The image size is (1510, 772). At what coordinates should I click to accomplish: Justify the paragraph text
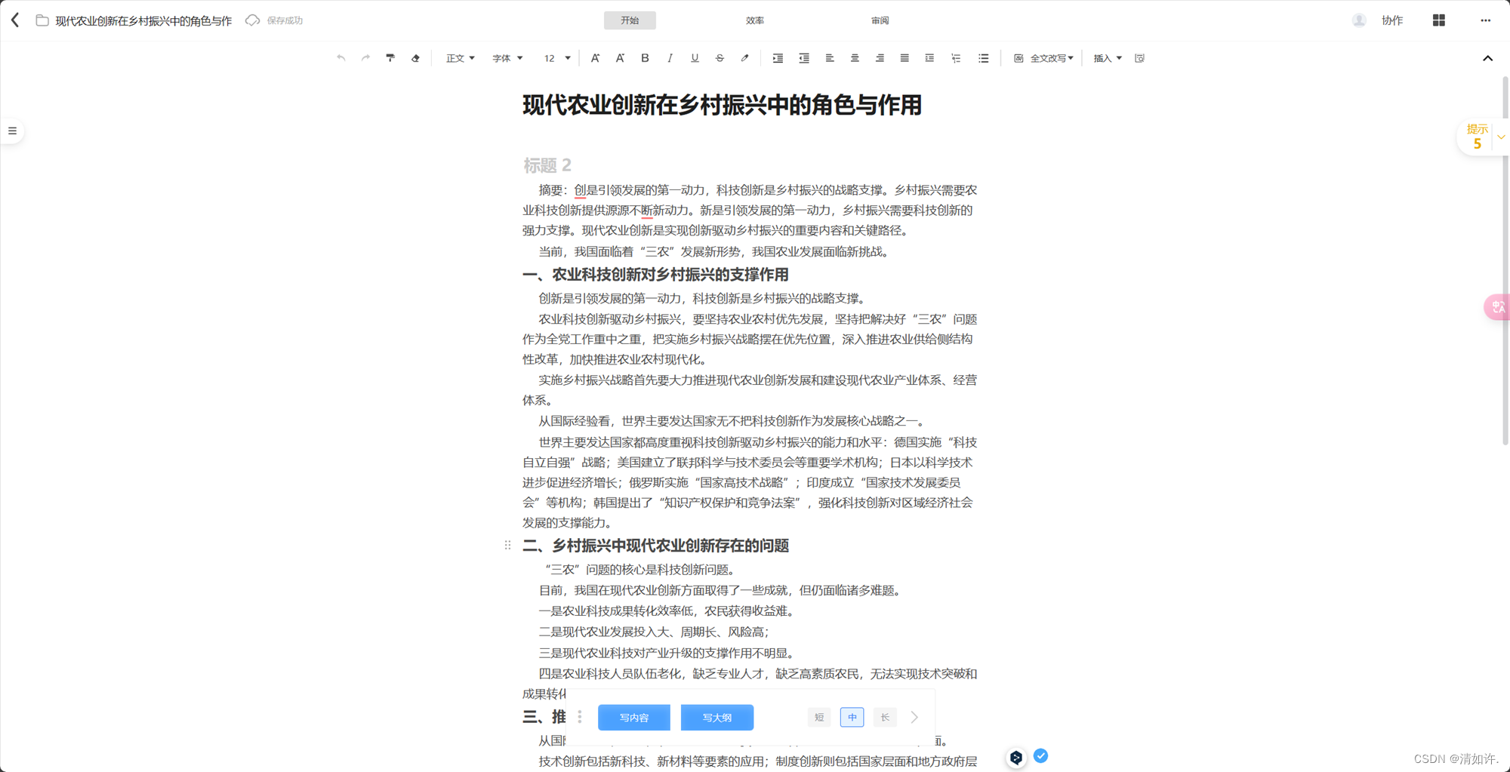coord(904,58)
